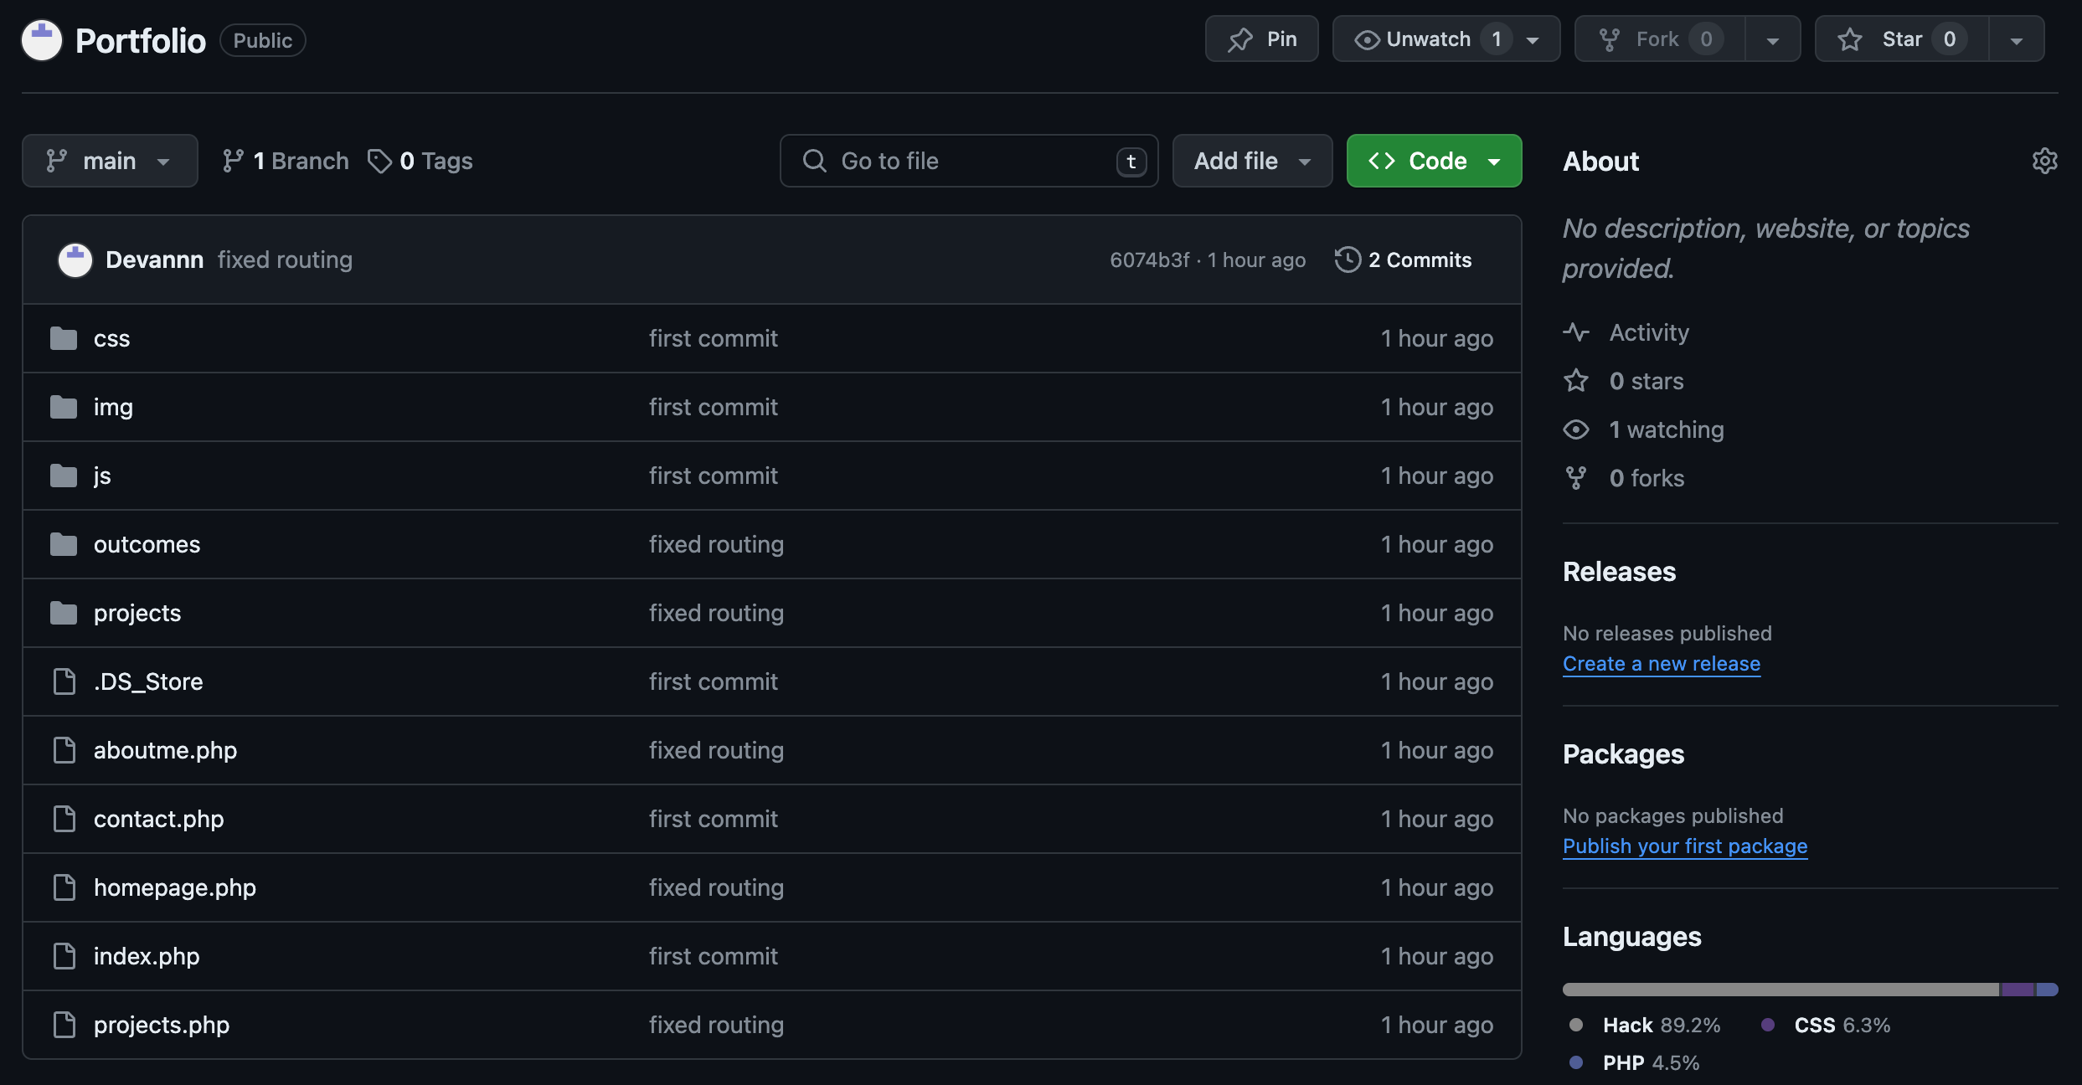Open the 0 Tags link

tap(420, 161)
